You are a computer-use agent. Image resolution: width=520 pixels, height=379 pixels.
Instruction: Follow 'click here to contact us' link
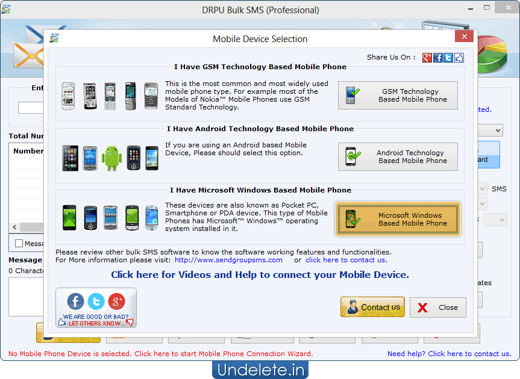[x=346, y=260]
